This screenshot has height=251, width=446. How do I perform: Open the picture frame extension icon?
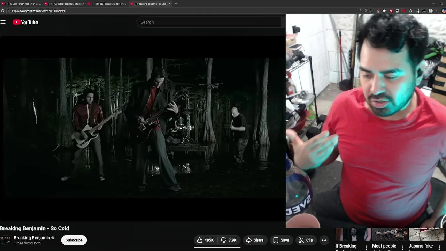click(x=397, y=11)
